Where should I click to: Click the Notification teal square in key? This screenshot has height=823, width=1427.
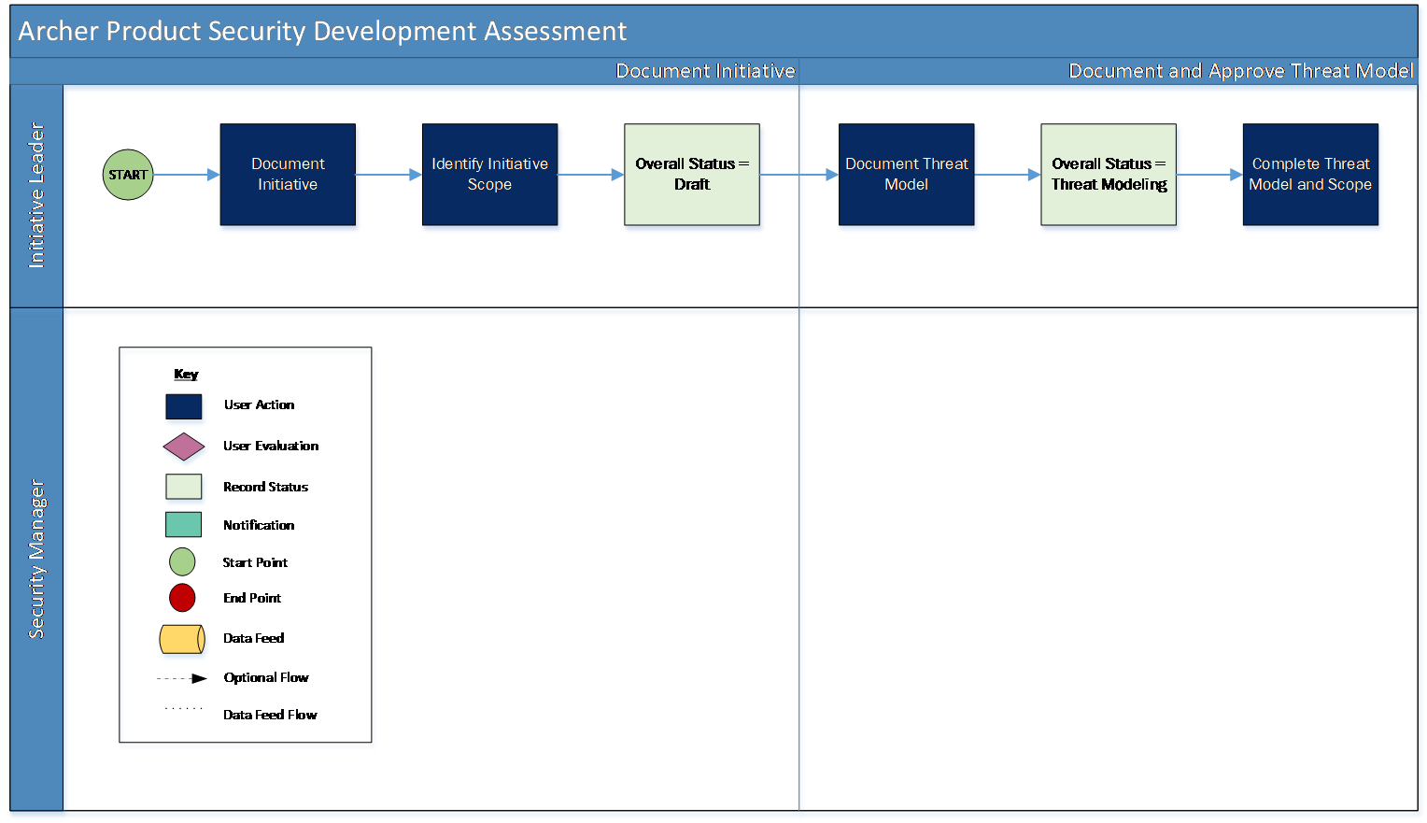(184, 525)
